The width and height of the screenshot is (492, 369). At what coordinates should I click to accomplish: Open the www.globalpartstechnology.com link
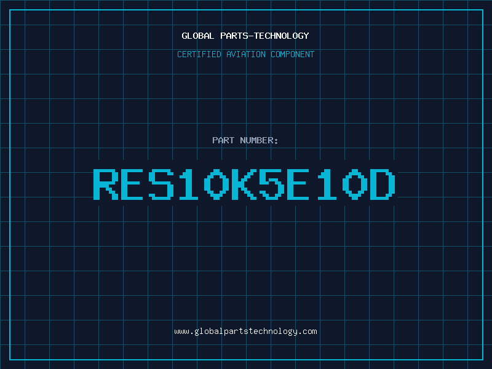(x=245, y=331)
